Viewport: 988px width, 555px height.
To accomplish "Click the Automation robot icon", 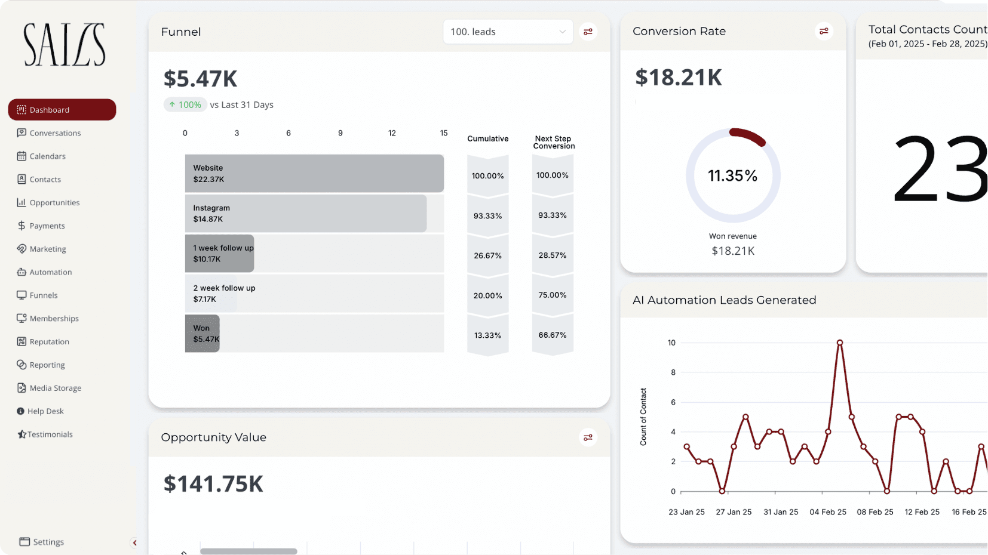I will (22, 272).
